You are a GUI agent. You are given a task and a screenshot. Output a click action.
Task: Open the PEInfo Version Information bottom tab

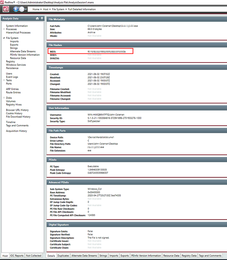(146, 255)
